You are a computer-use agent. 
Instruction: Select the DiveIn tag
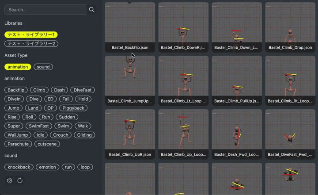[x=14, y=99]
